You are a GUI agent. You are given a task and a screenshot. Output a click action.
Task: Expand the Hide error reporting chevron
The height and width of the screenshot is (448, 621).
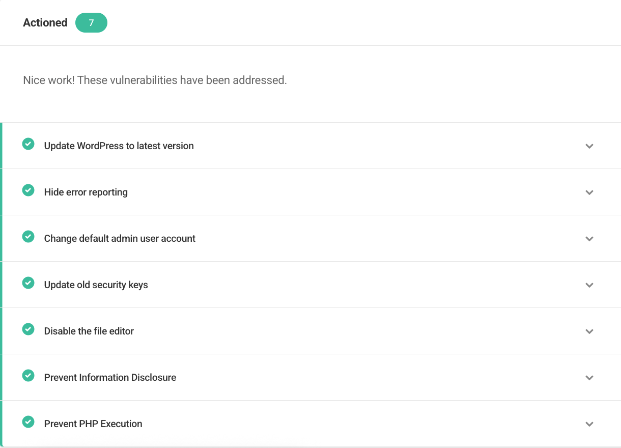(589, 192)
